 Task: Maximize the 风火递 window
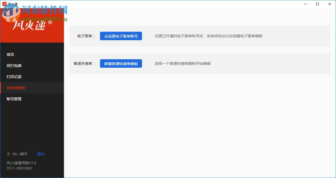point(318,4)
